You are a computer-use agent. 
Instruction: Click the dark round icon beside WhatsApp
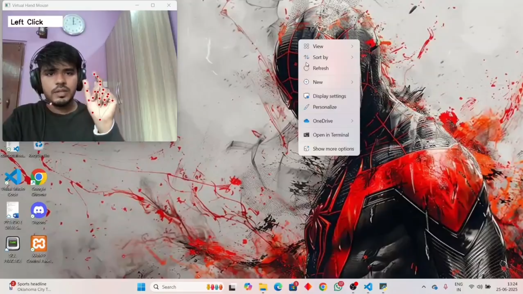coord(354,287)
